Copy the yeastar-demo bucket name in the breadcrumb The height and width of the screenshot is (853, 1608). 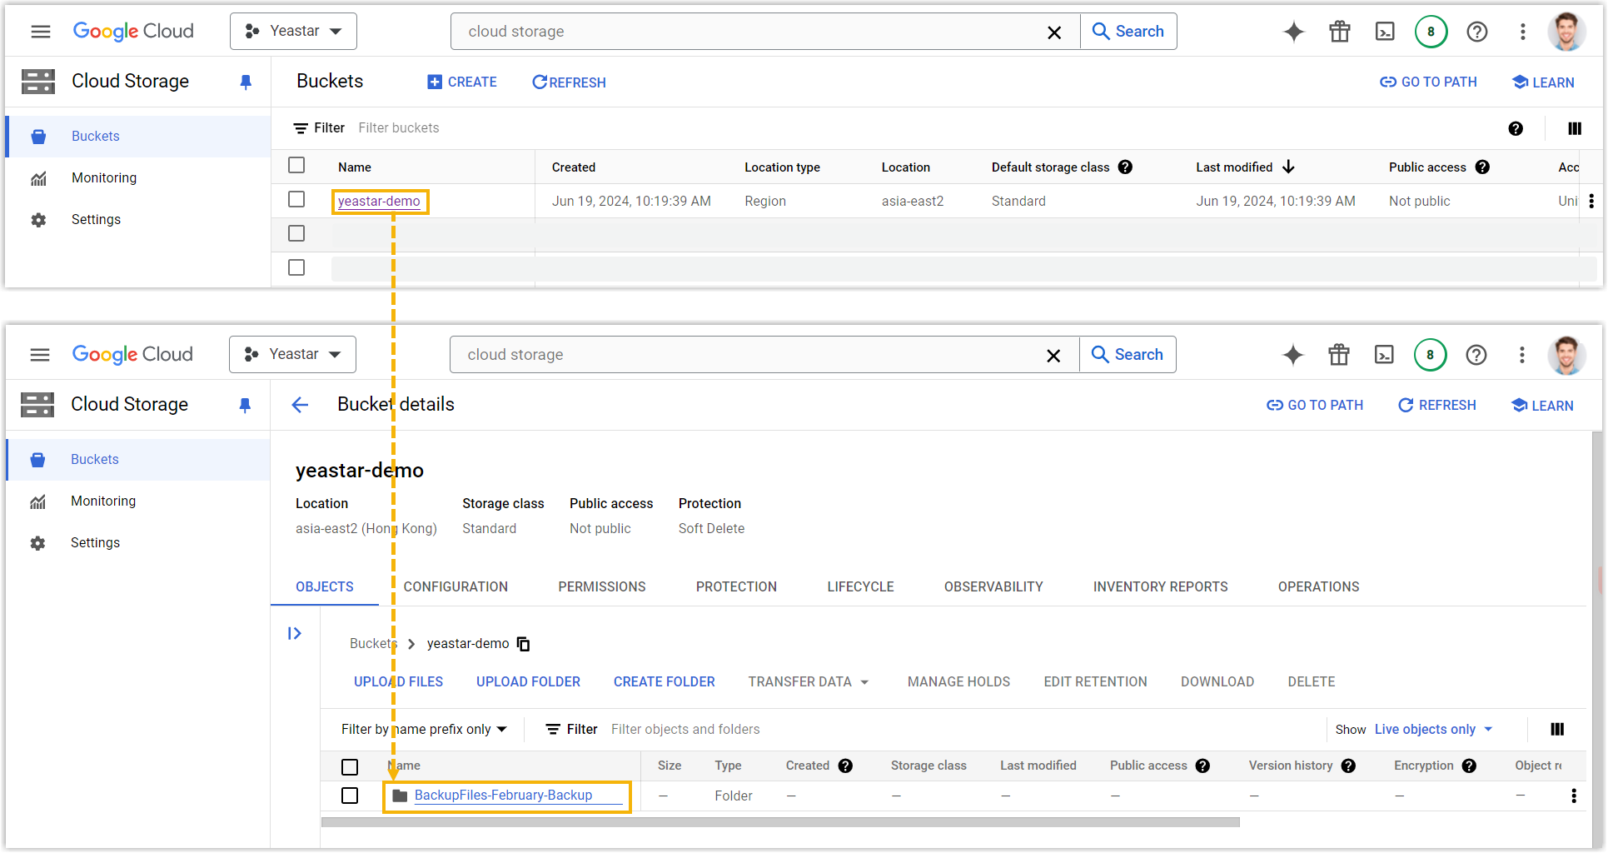524,644
